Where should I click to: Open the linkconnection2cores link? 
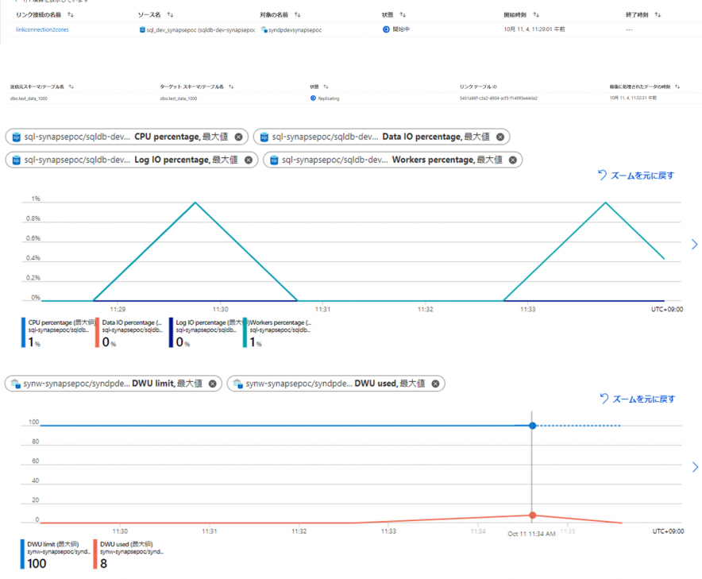[x=43, y=29]
